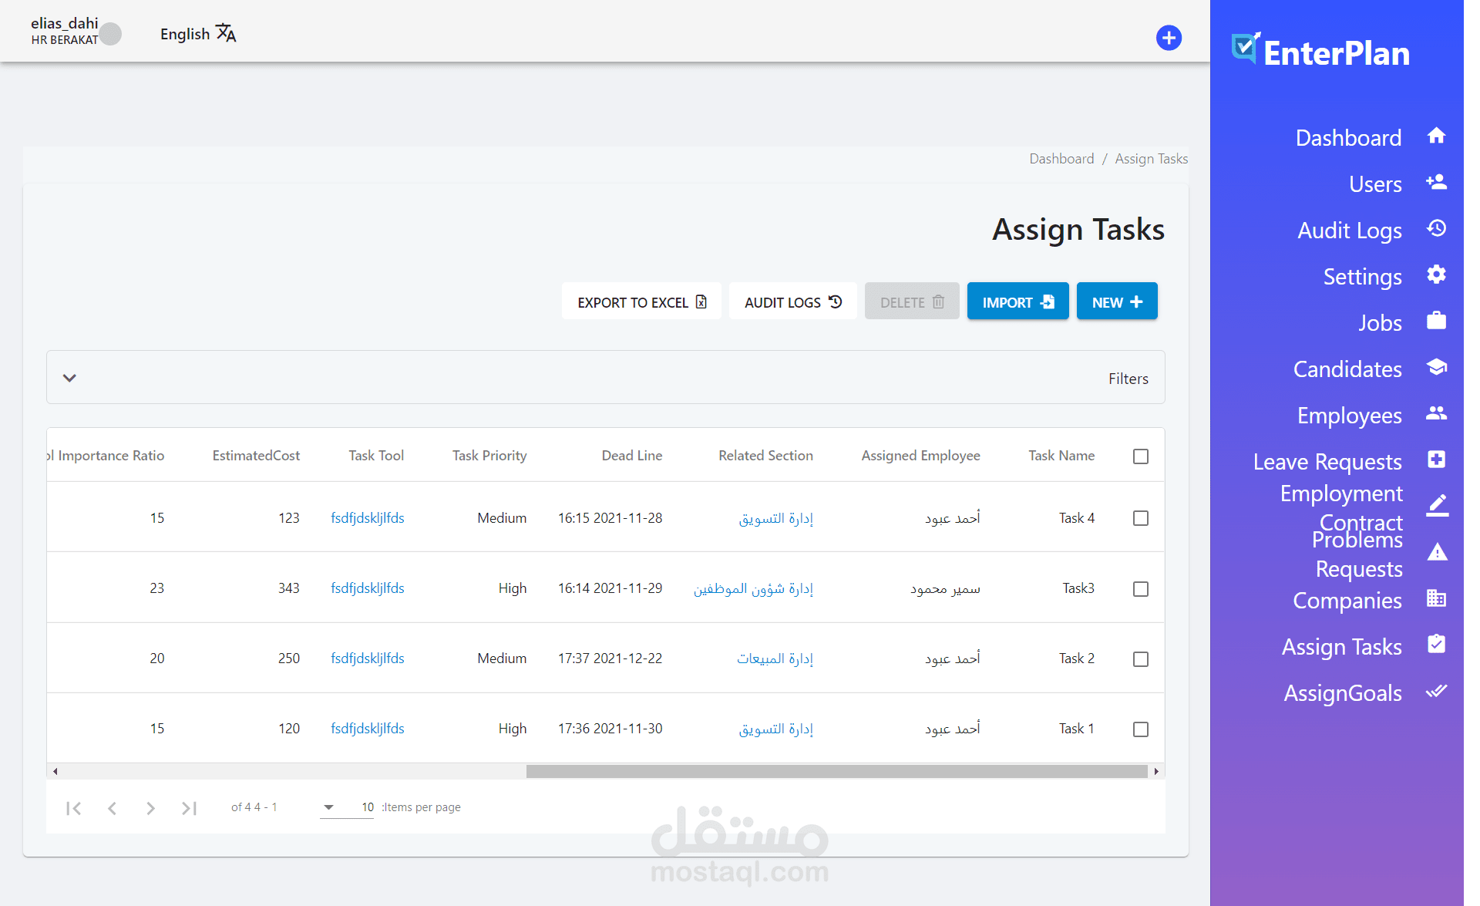Click the Candidates graduation cap icon

coord(1436,368)
